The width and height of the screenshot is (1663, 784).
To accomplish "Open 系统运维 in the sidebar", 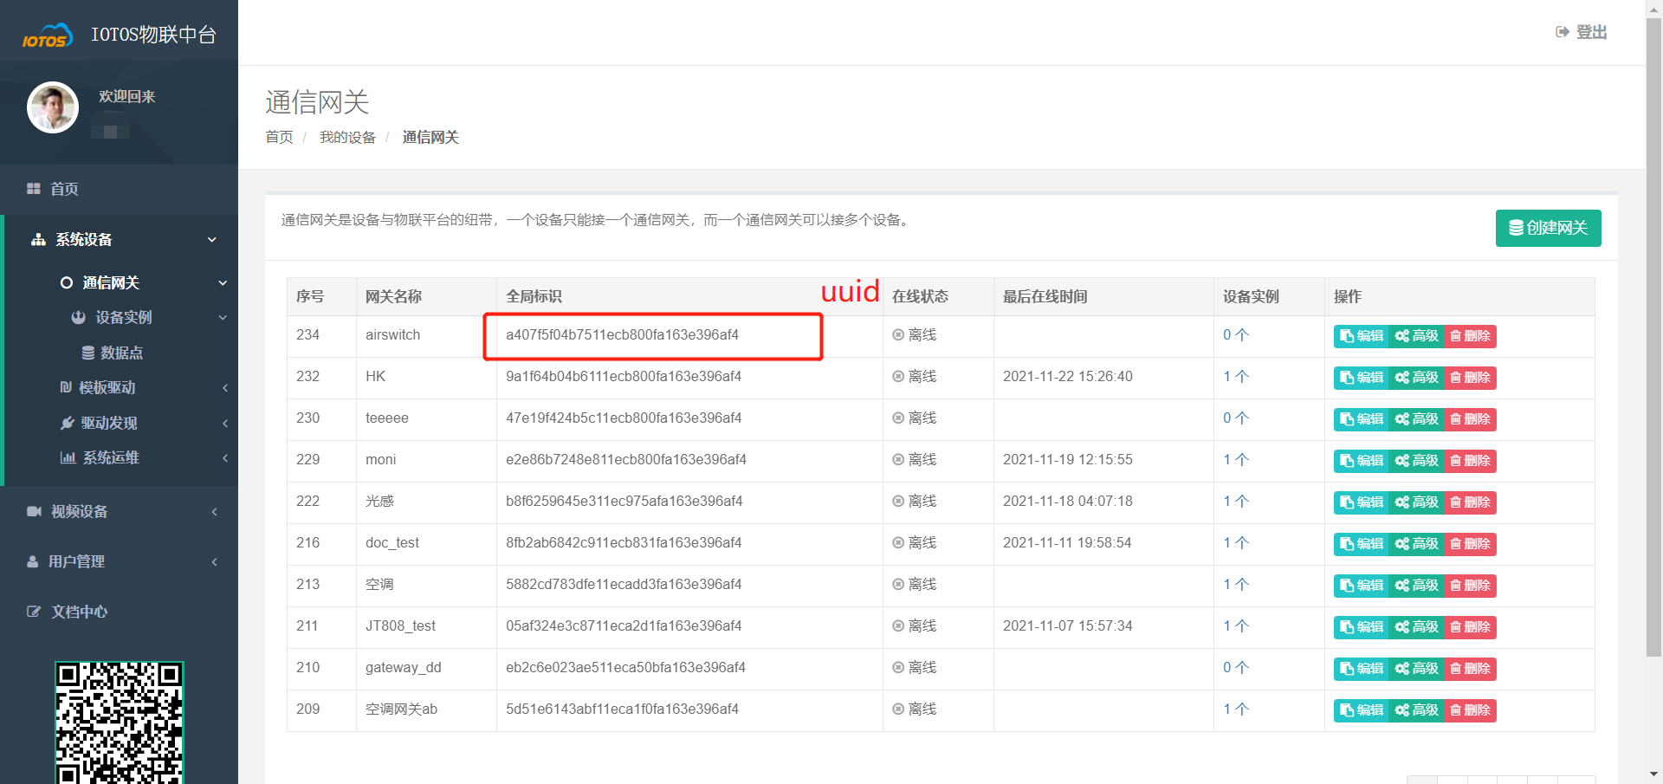I will (110, 458).
